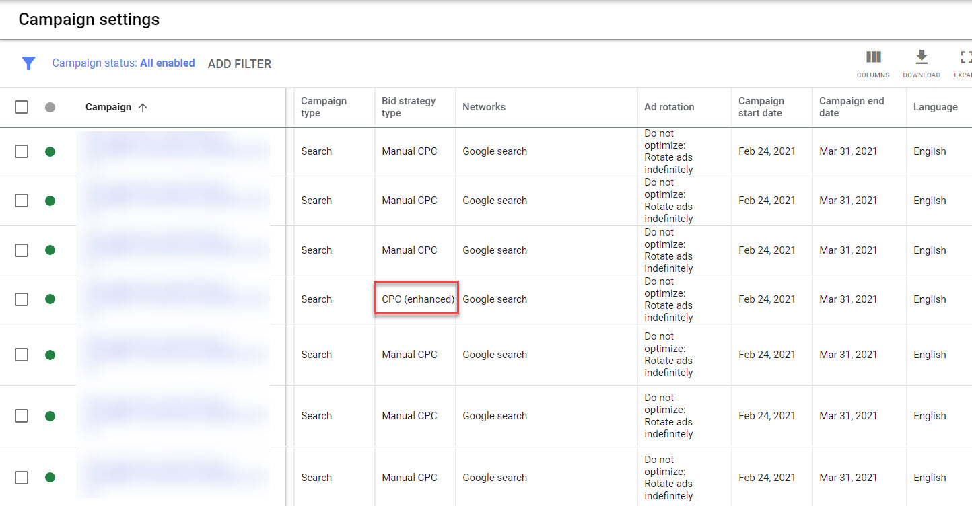Viewport: 972px width, 506px height.
Task: Click the green status dot of first campaign
Action: 50,151
